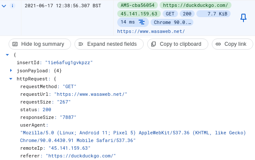
Task: Click the clipboard copy icon
Action: pos(154,44)
